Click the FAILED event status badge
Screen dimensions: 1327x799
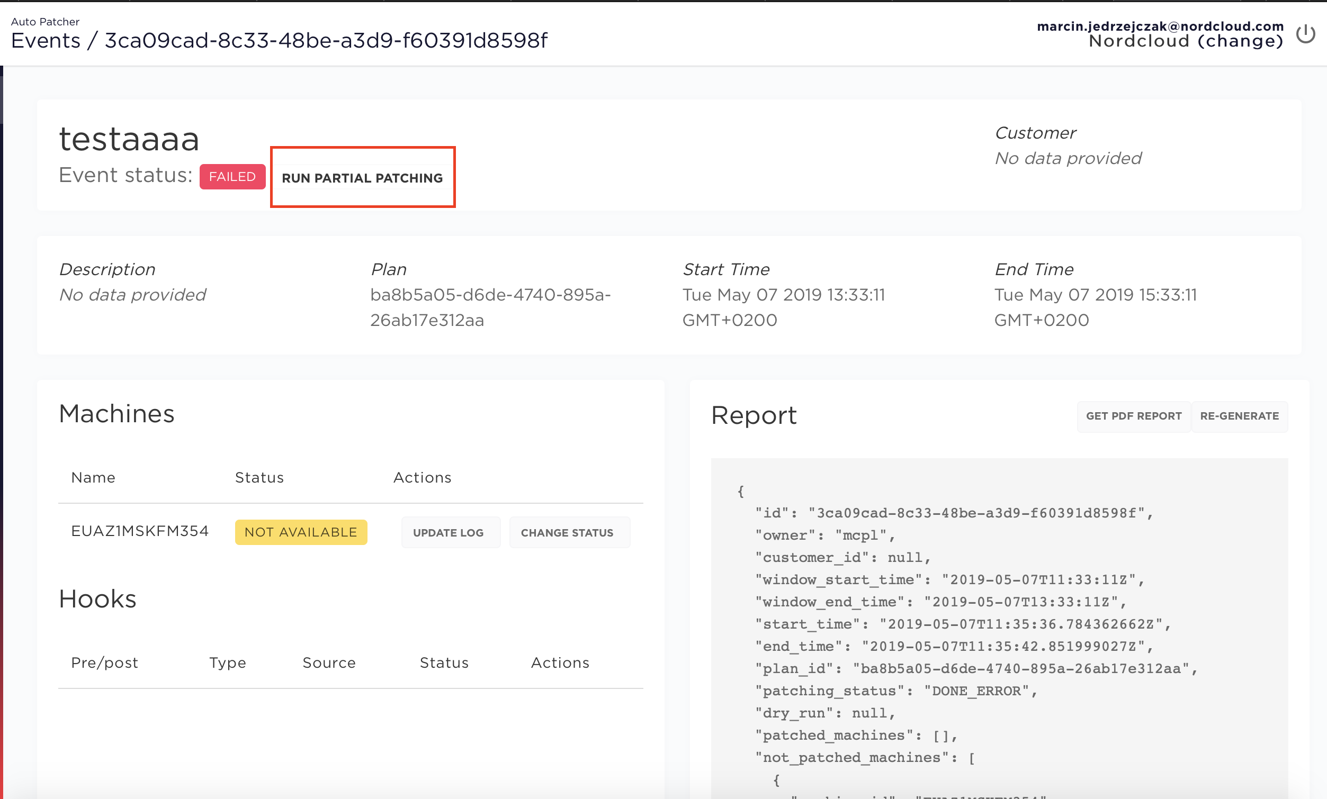pos(232,177)
